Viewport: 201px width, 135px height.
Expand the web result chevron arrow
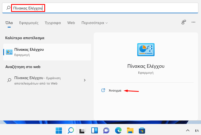click(x=85, y=80)
